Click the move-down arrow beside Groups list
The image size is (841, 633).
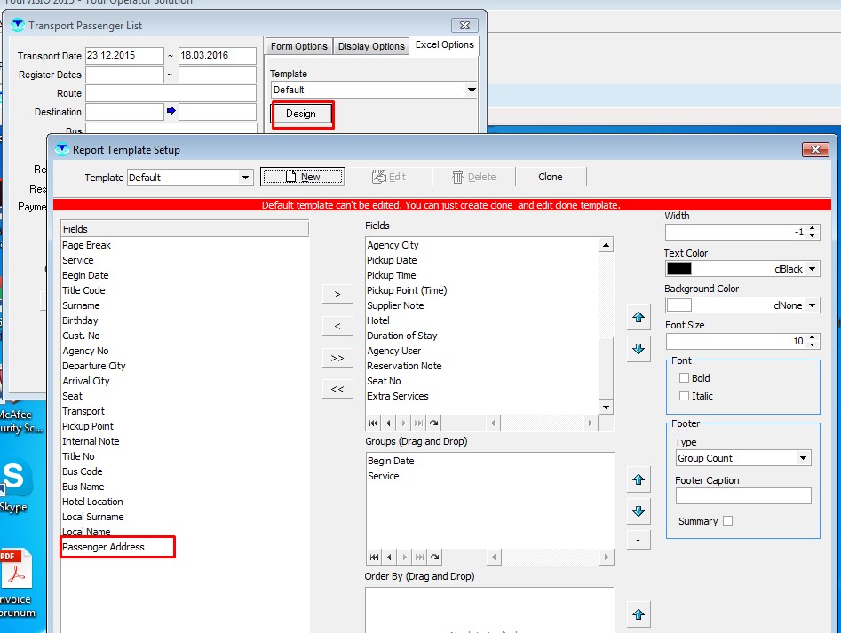pyautogui.click(x=638, y=511)
